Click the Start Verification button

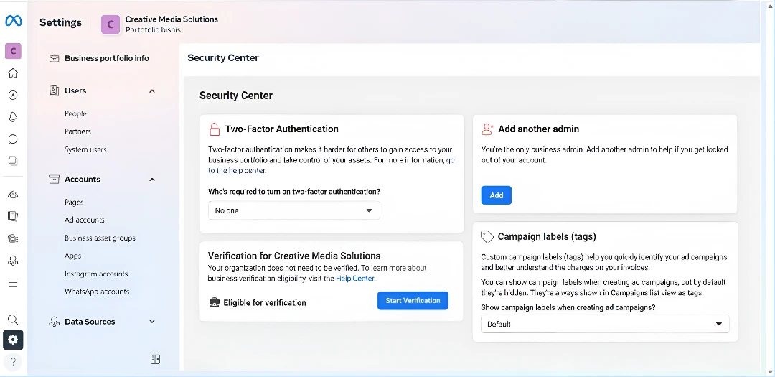point(413,301)
